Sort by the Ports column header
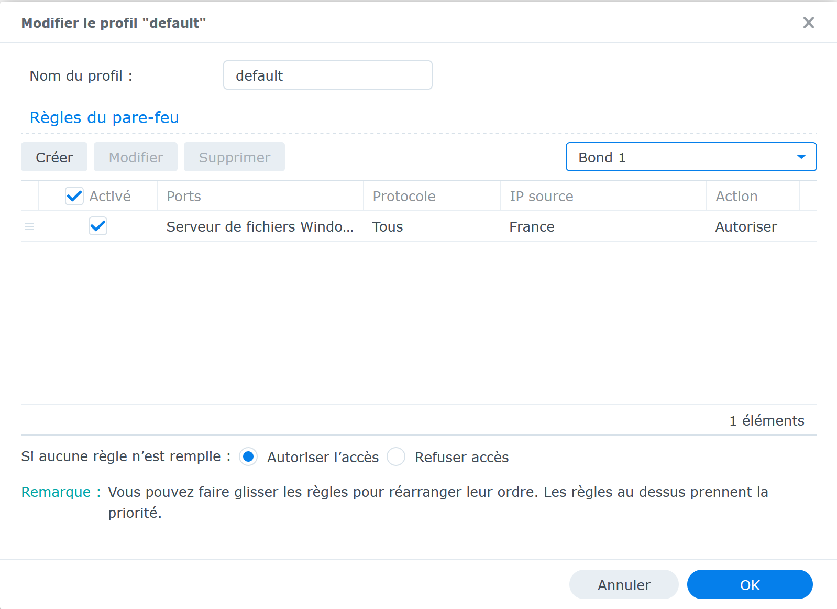This screenshot has width=837, height=609. pyautogui.click(x=183, y=196)
